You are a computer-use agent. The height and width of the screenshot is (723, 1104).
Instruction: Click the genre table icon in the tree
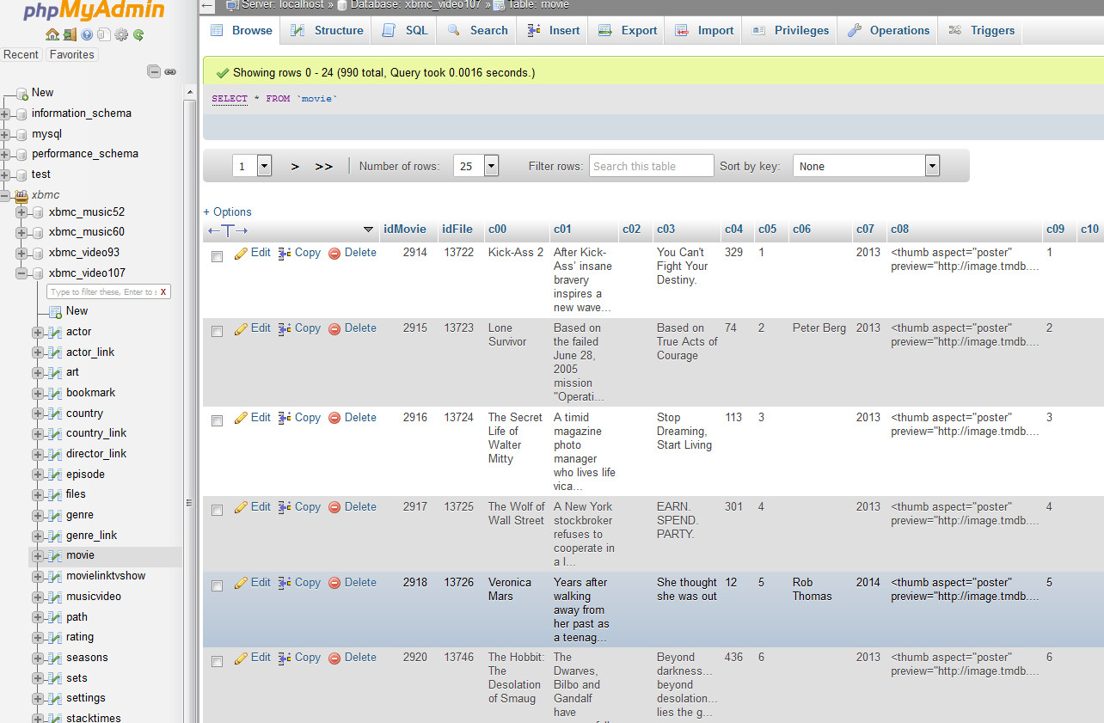pos(55,515)
